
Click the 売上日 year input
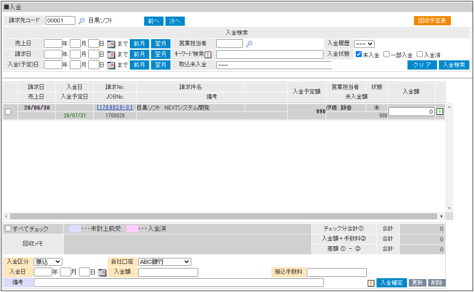[x=53, y=44]
